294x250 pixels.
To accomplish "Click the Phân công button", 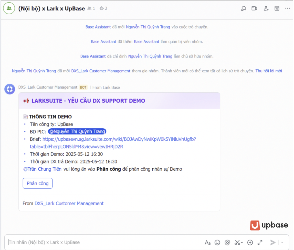I will click(x=37, y=183).
